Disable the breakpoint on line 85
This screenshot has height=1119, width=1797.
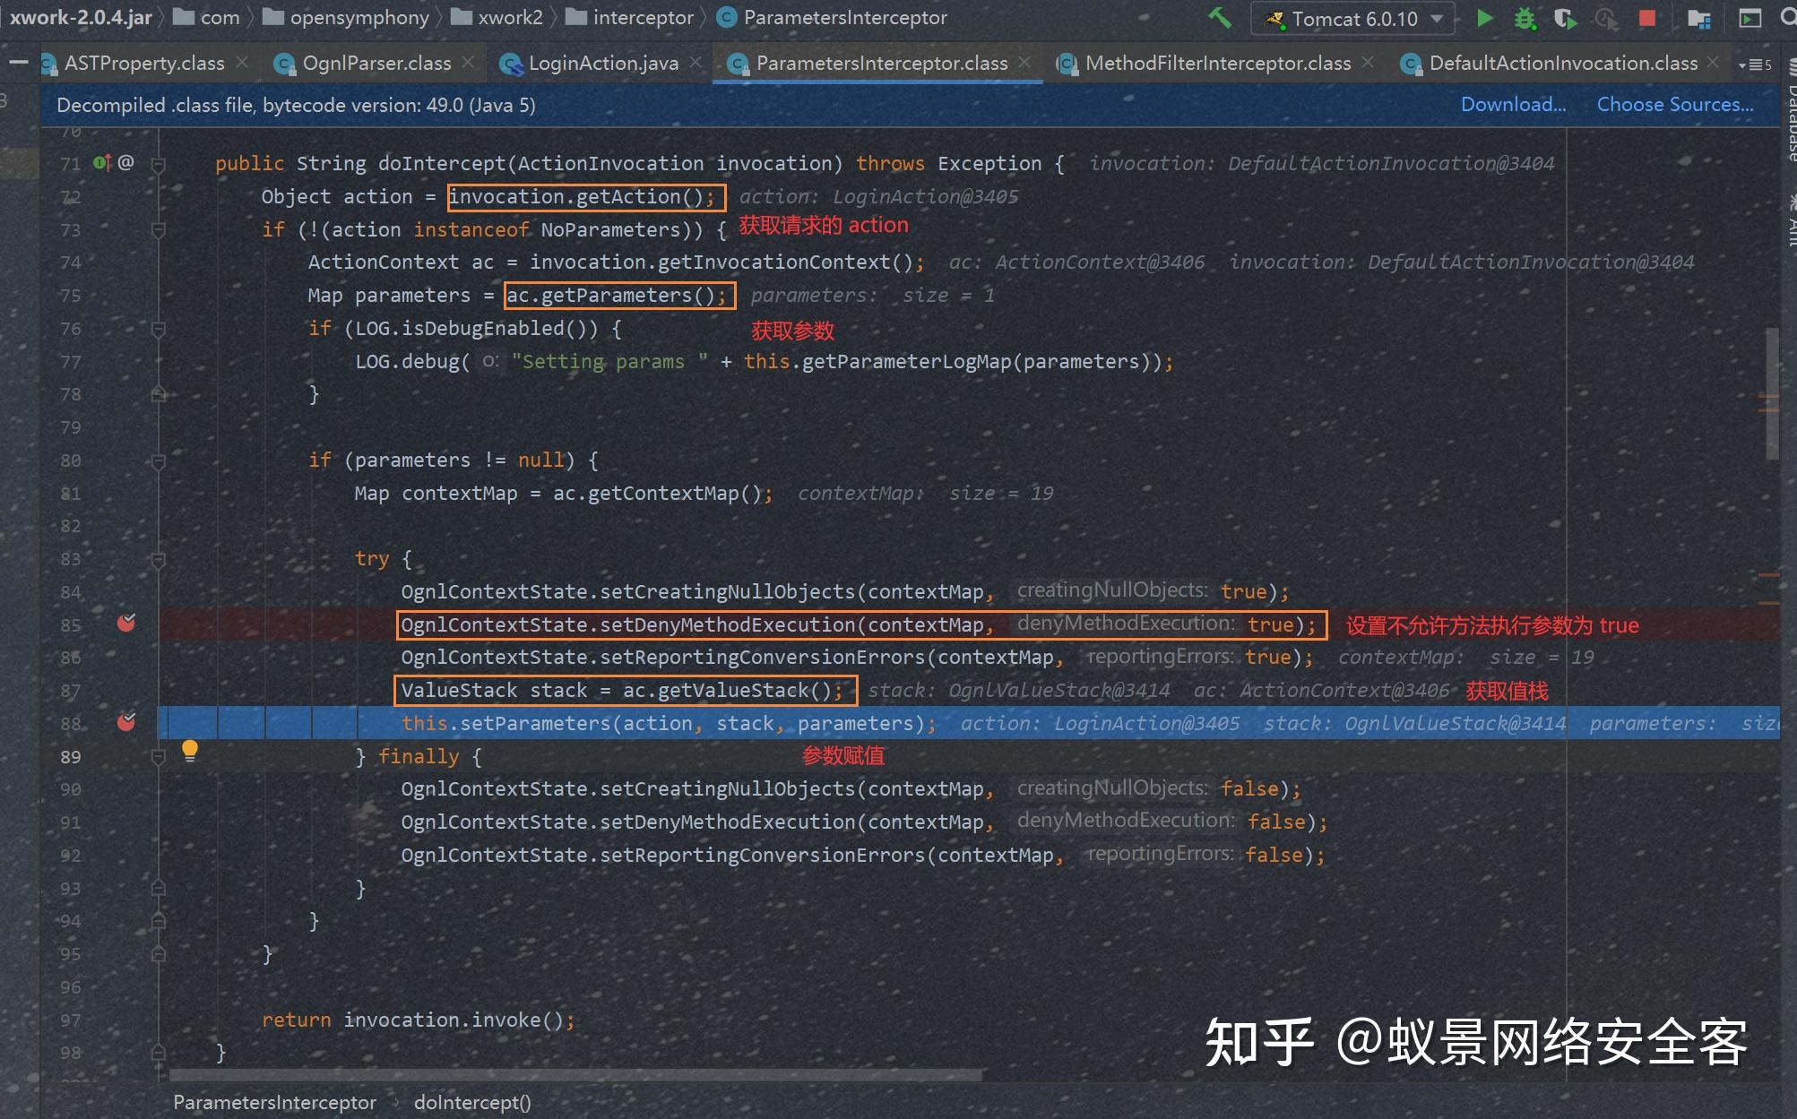[x=126, y=624]
